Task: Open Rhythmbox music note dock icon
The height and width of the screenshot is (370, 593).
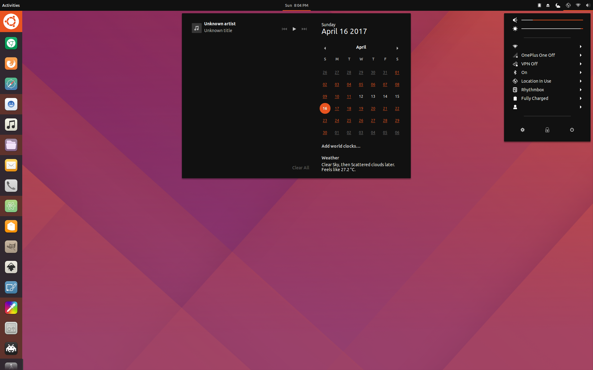Action: pyautogui.click(x=11, y=125)
